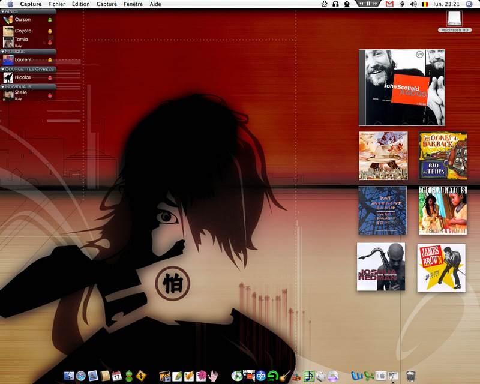Select contact Coyote in buddy list
Image resolution: width=480 pixels, height=384 pixels.
(x=28, y=31)
